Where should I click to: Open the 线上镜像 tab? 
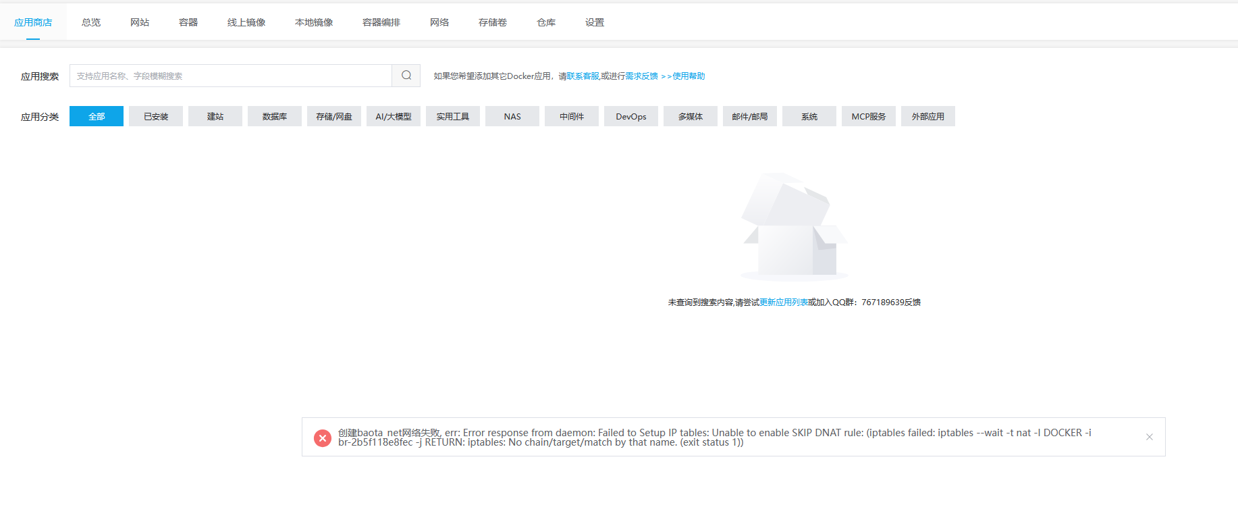[x=246, y=22]
